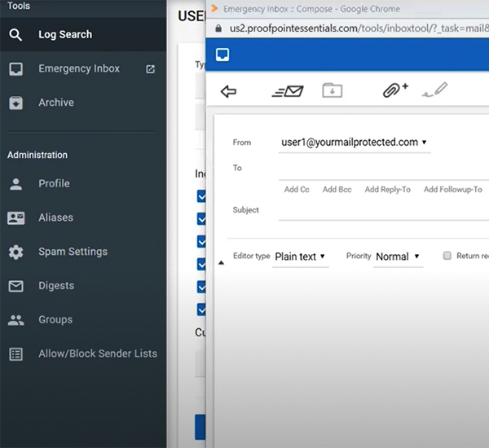Click the Aliases contact card icon
Screen dimensions: 489x448
[x=16, y=218]
